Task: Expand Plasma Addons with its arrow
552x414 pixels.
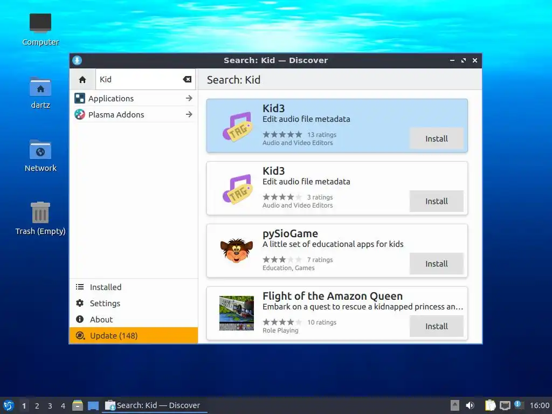Action: [x=189, y=114]
